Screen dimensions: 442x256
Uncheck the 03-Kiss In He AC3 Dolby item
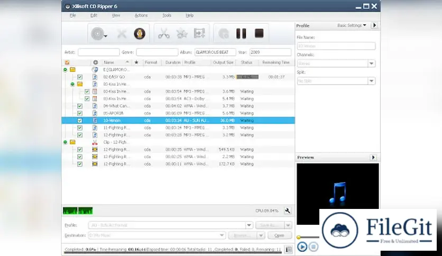tap(87, 99)
